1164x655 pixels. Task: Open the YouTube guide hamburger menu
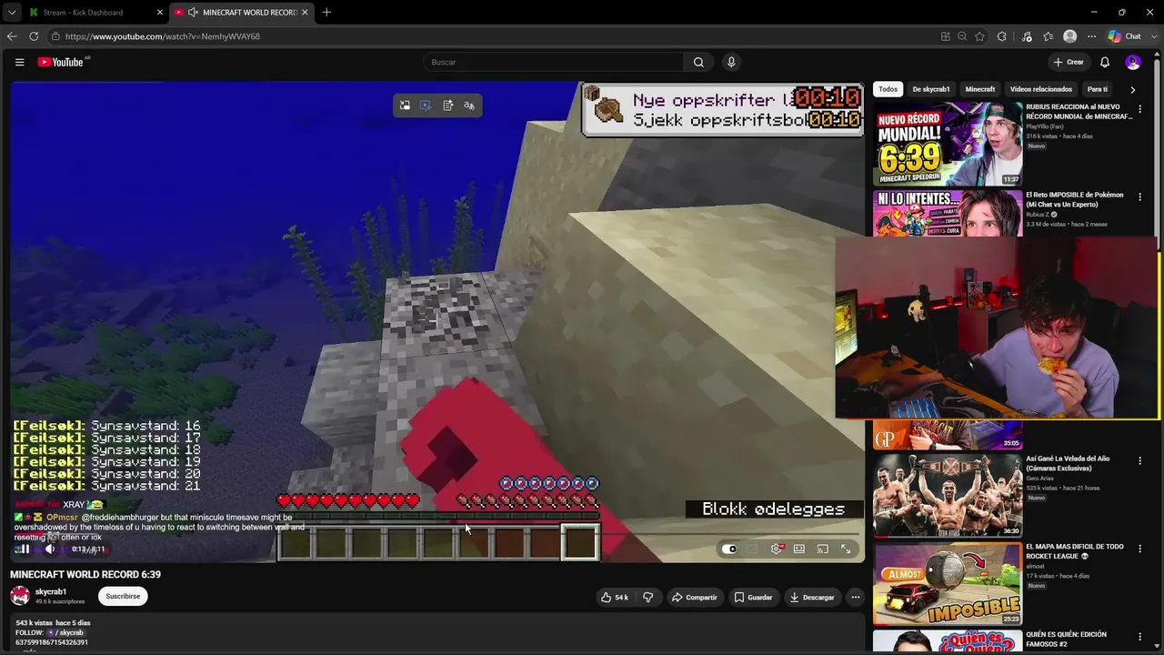tap(19, 62)
